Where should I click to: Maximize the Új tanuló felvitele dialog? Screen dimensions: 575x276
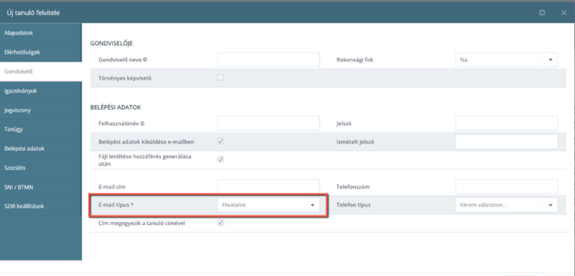(542, 12)
